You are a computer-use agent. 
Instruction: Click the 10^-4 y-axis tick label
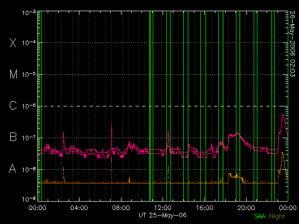click(29, 42)
